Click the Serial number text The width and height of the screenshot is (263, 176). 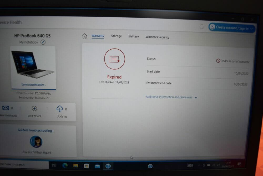34,98
